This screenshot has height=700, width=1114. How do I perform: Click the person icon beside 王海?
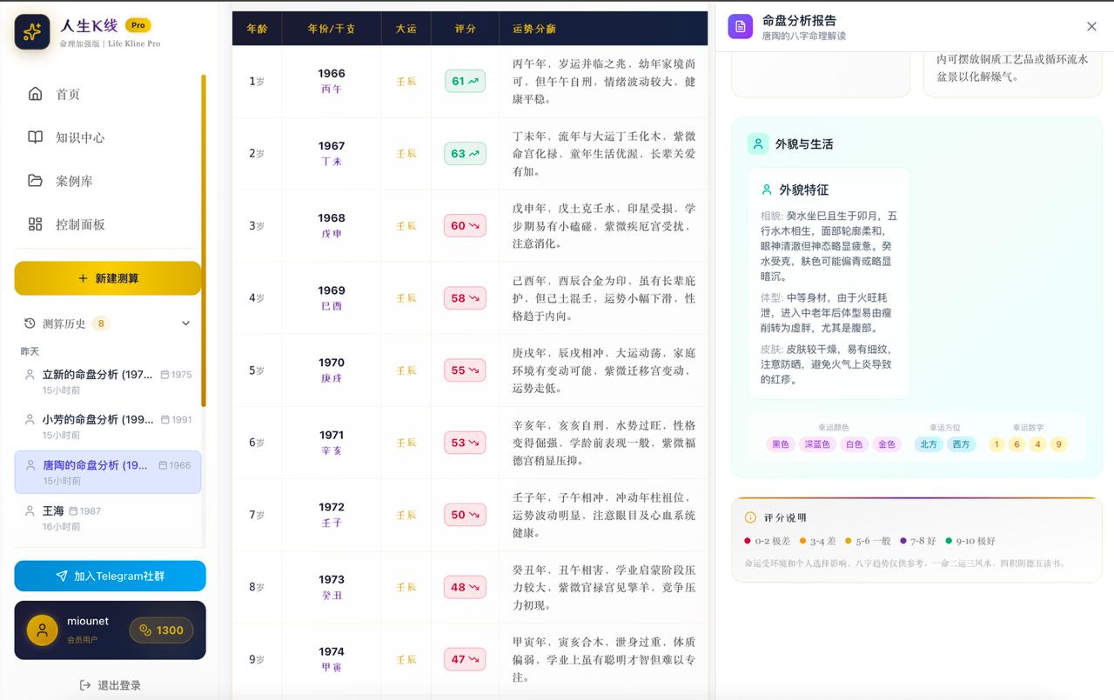30,511
